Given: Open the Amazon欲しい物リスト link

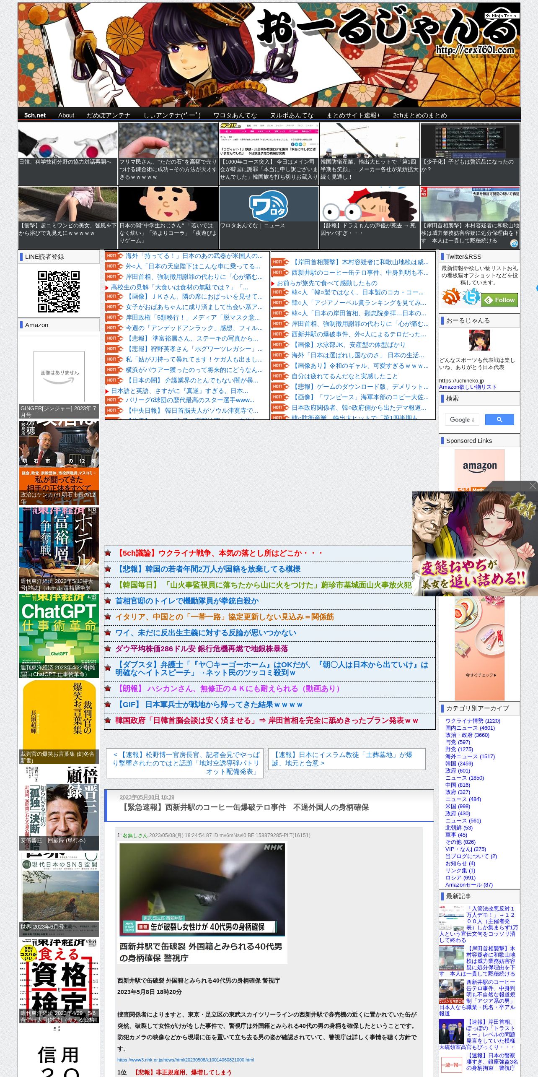Looking at the screenshot, I should [x=468, y=387].
